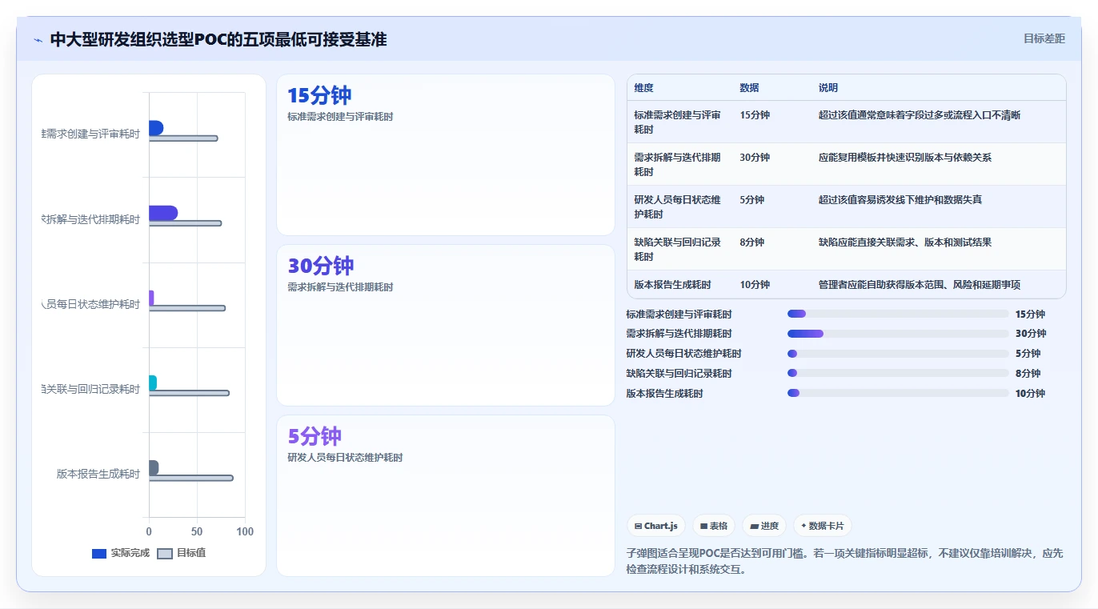
Task: Click the 目标差距 label in header
Action: (1044, 38)
